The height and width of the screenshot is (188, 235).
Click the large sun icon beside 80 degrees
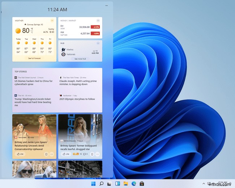(18, 31)
